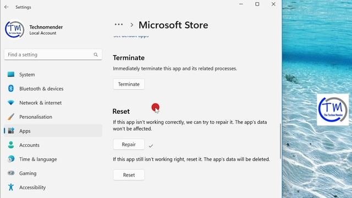Screen dimensions: 352x198
Task: Click the Technomender account name
Action: [x=46, y=27]
